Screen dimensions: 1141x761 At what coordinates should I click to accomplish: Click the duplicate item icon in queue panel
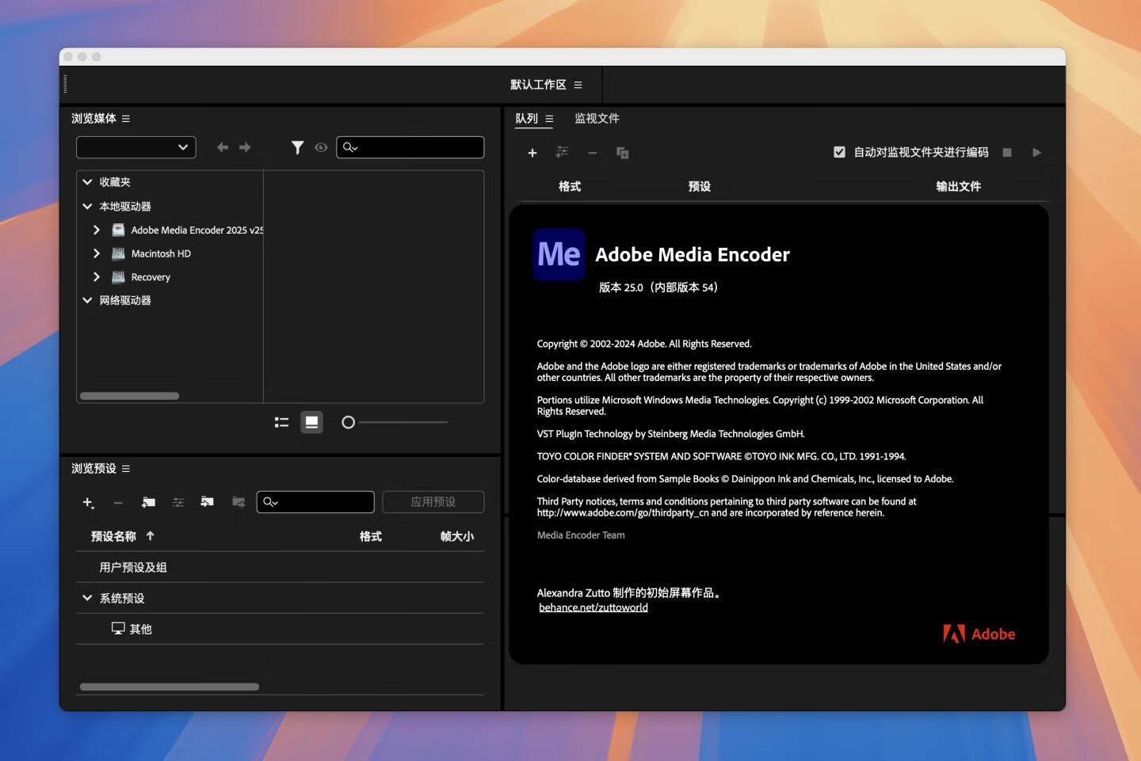tap(623, 152)
